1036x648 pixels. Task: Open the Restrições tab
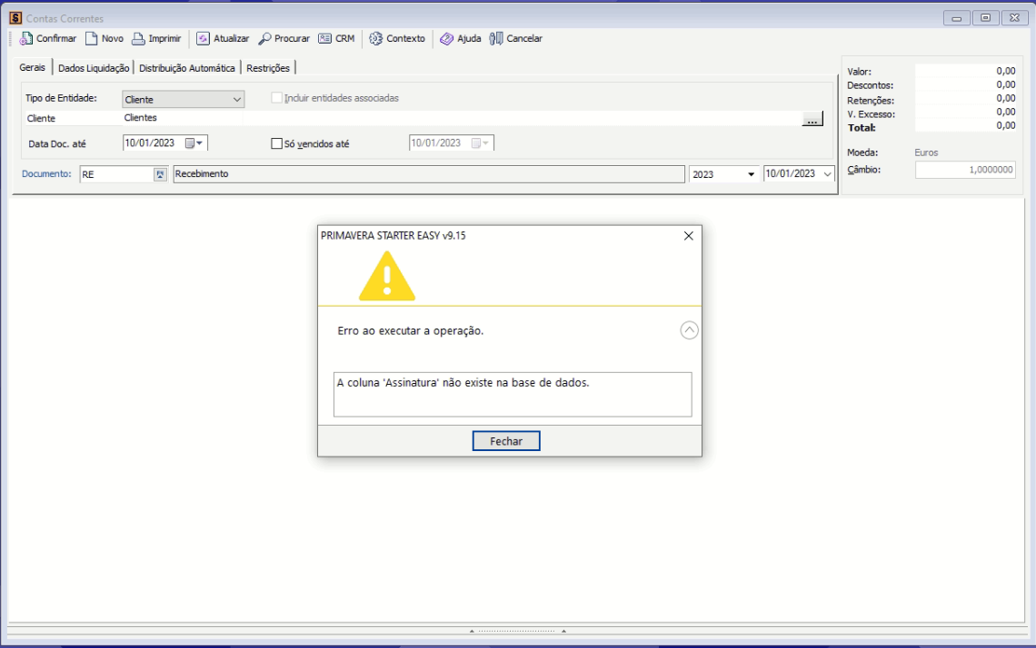click(268, 68)
